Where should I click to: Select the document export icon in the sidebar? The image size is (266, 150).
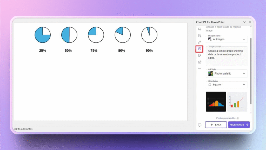click(x=199, y=62)
